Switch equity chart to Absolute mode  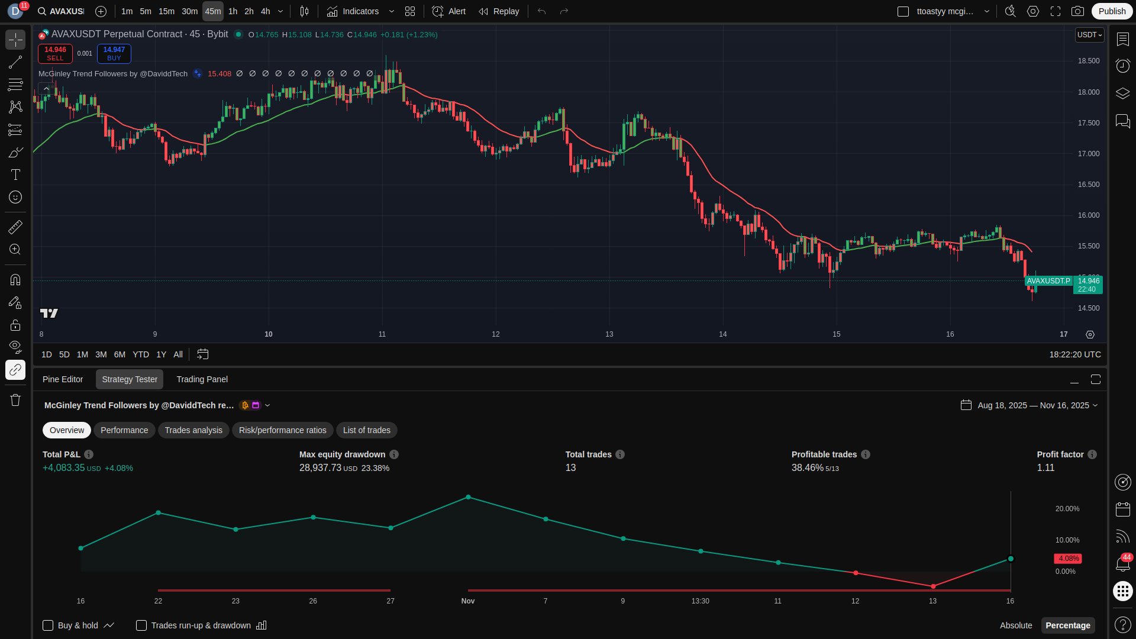pos(1015,625)
